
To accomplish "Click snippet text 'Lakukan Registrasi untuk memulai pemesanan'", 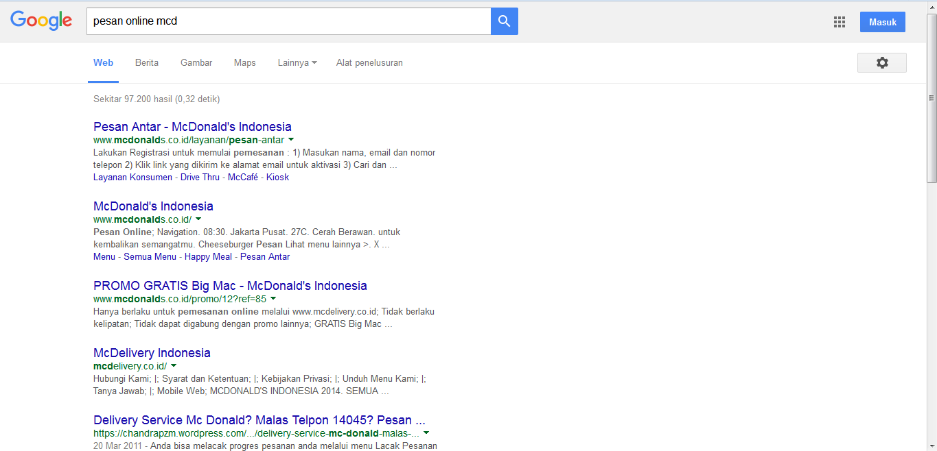I will (x=189, y=153).
